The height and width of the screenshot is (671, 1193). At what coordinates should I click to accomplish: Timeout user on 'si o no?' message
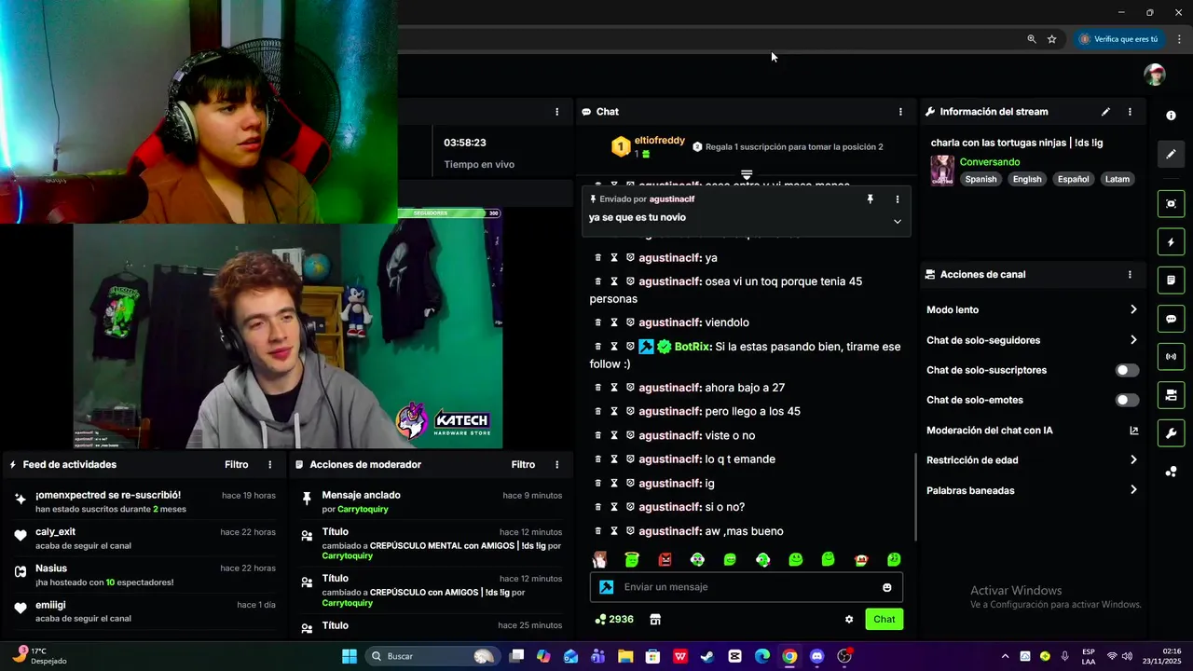point(614,507)
